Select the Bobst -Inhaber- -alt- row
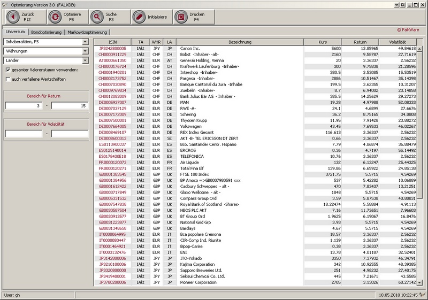 255,55
